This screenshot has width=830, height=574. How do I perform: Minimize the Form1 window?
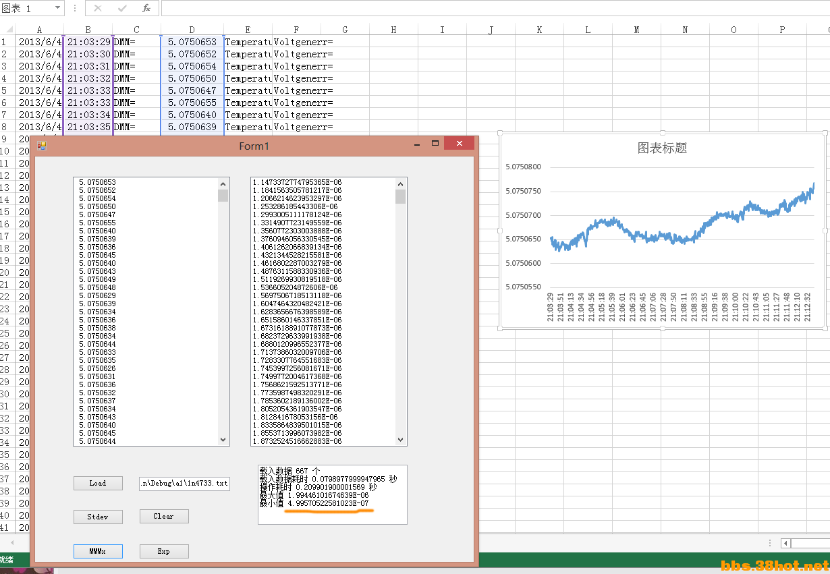click(x=418, y=144)
